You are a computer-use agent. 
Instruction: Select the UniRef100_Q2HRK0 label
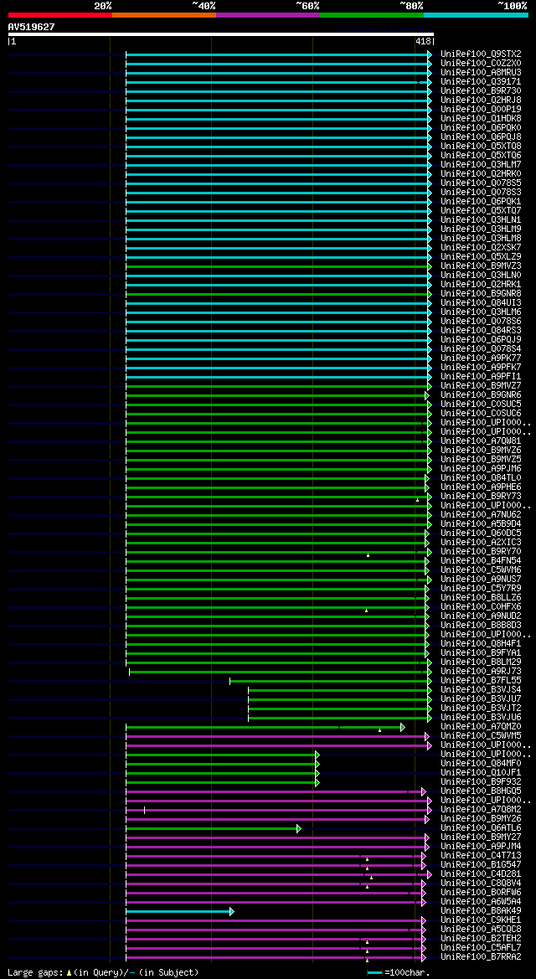(x=481, y=173)
